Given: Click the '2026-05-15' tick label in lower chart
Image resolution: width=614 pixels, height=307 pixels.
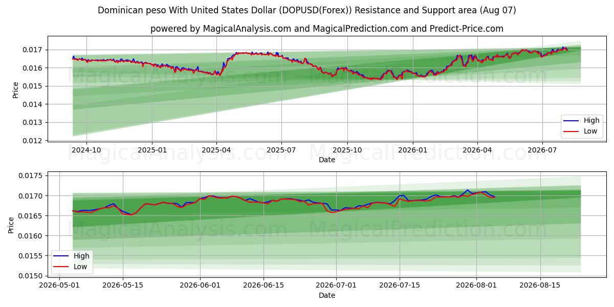Looking at the screenshot, I should pos(123,286).
